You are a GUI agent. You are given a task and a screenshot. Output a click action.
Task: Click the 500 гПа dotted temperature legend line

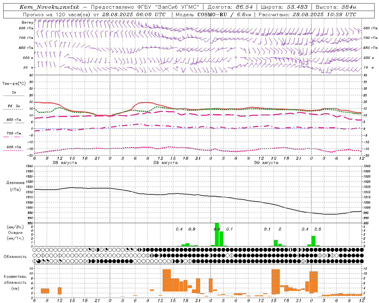(x=14, y=150)
